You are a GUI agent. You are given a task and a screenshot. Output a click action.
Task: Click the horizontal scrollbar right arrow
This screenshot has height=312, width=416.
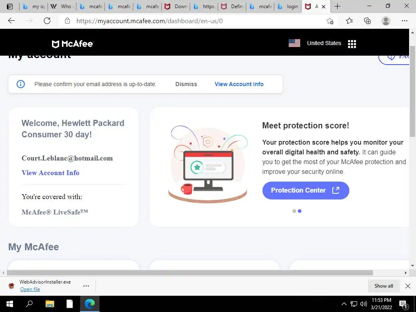coord(406,273)
